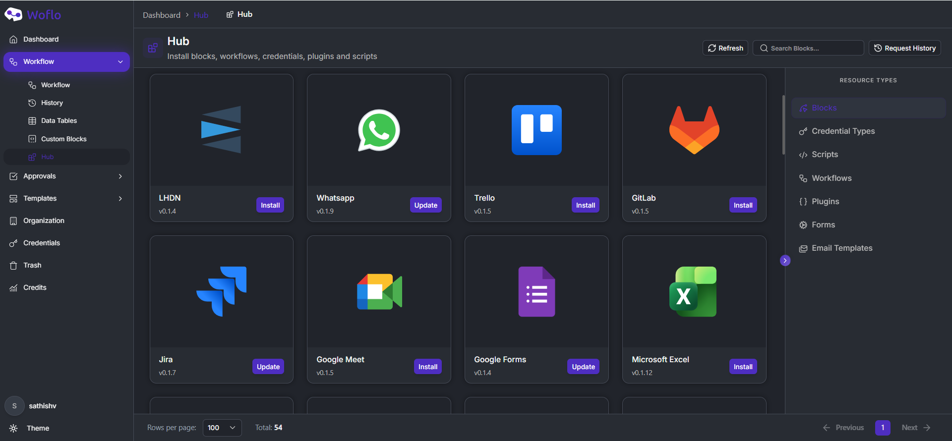
Task: Install the GitLab block
Action: tap(743, 205)
